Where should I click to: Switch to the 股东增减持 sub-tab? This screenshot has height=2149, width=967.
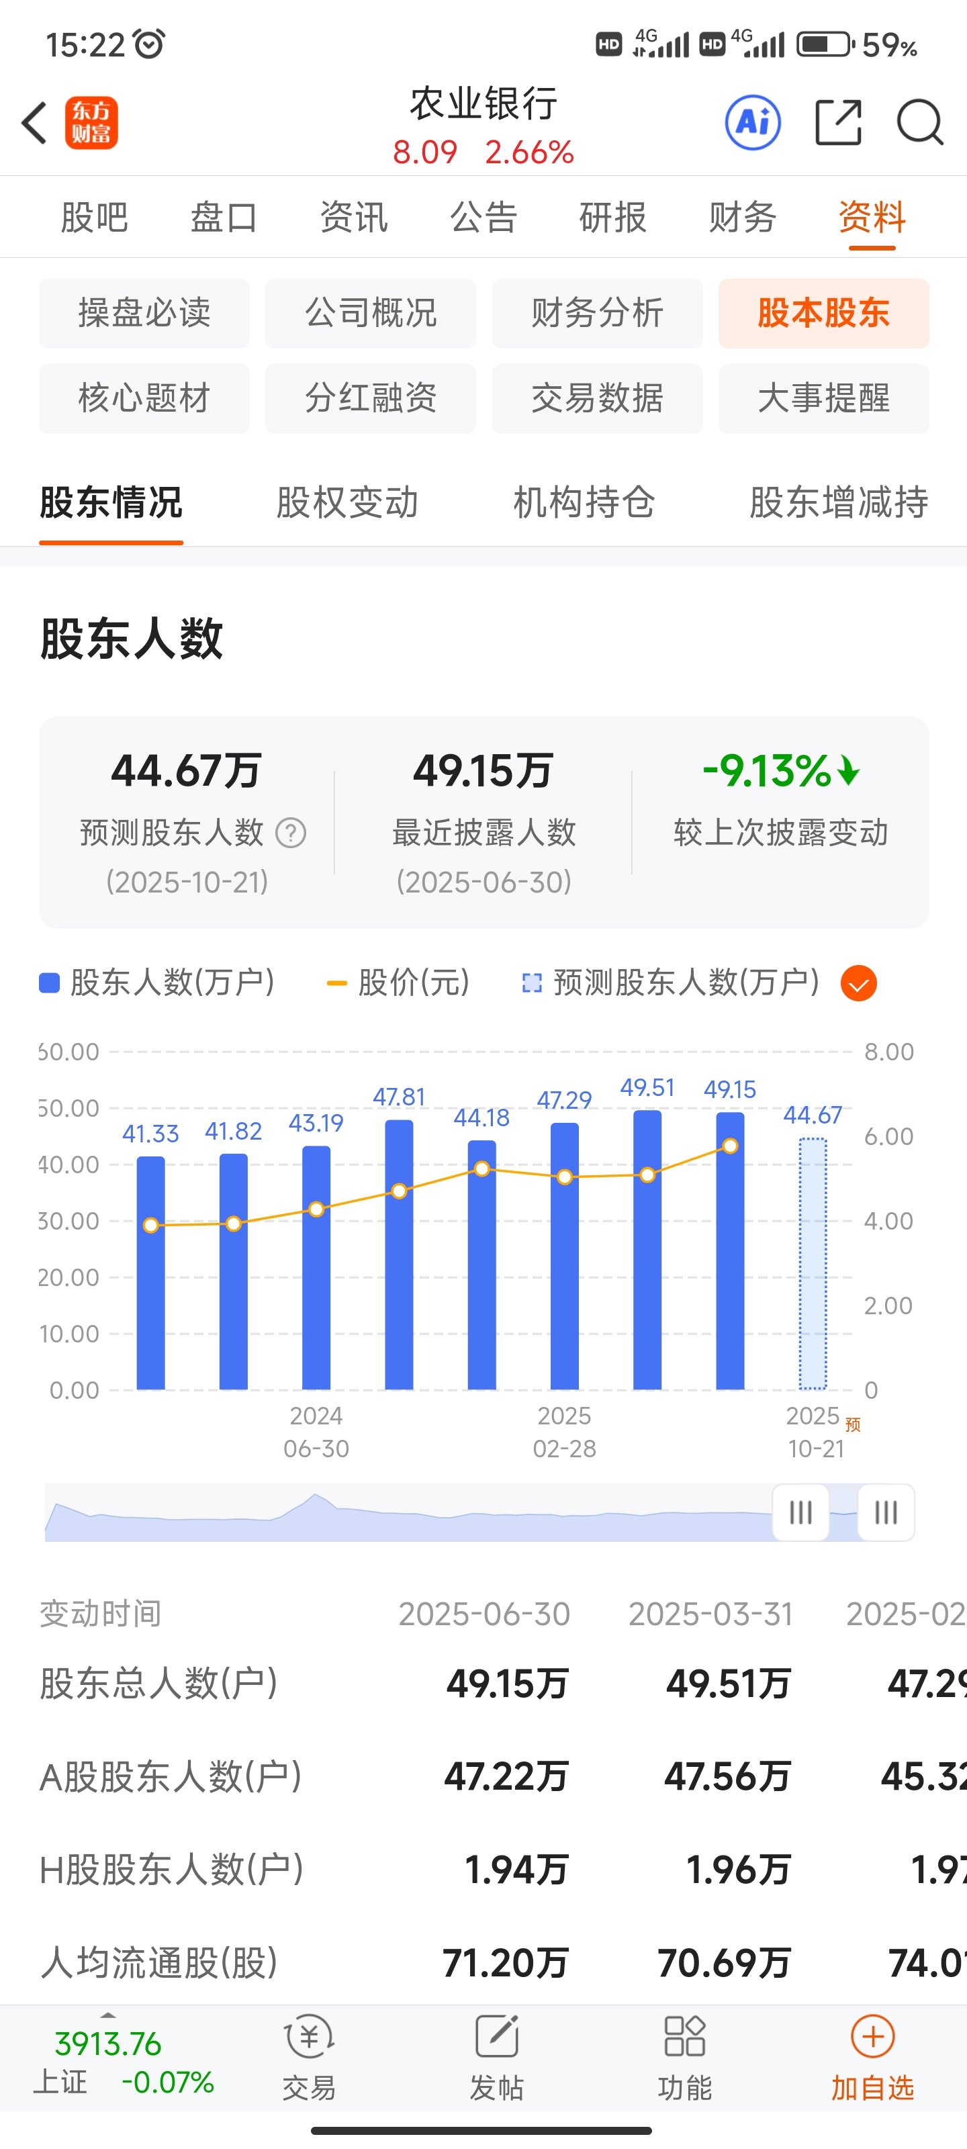tap(839, 502)
